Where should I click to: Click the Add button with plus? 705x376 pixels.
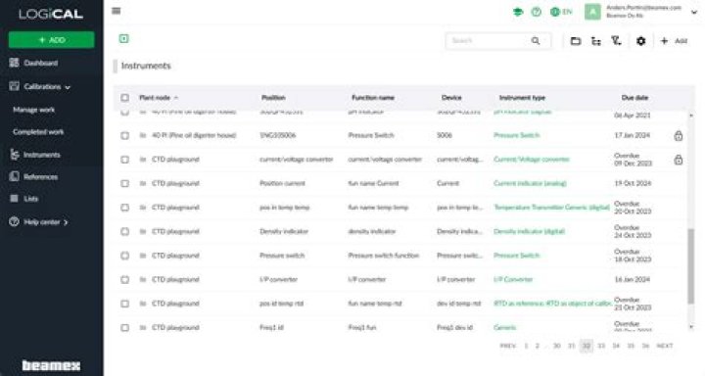tap(674, 41)
